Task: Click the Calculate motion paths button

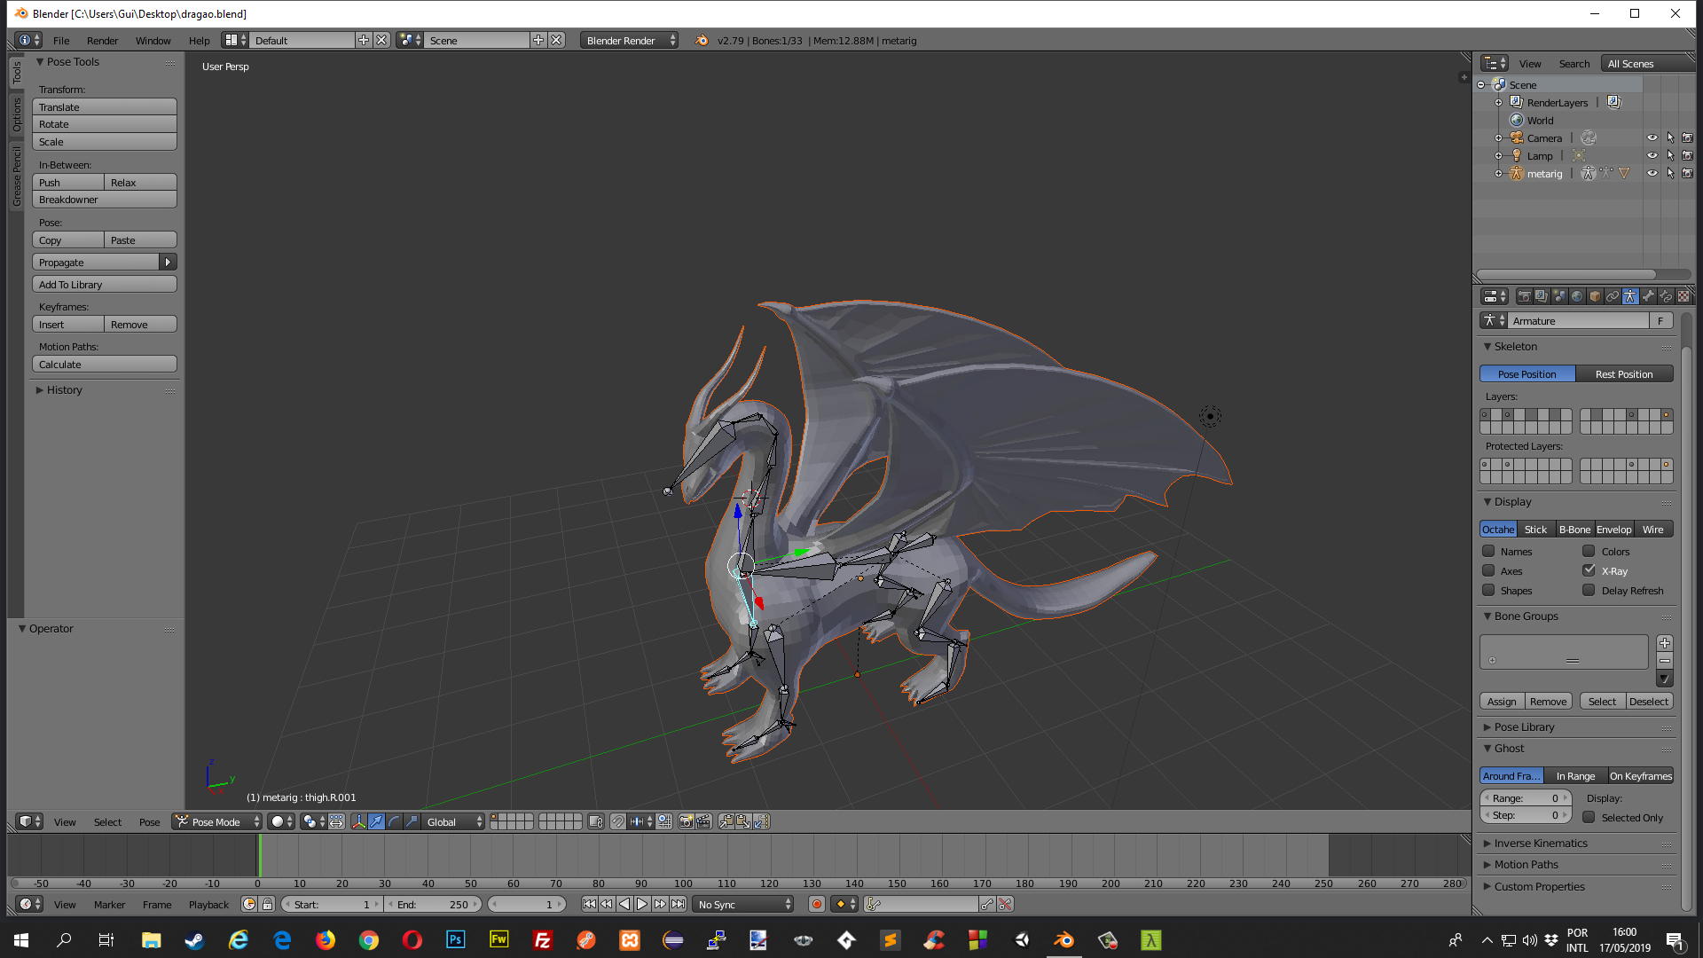Action: click(x=103, y=364)
